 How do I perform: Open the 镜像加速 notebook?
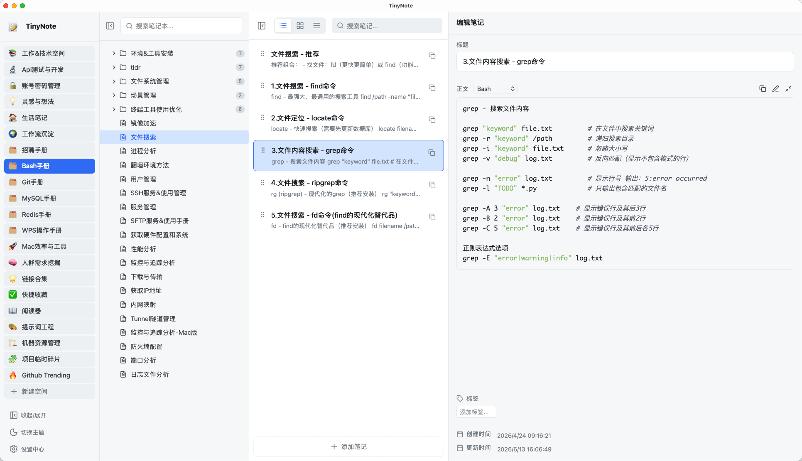[174, 123]
